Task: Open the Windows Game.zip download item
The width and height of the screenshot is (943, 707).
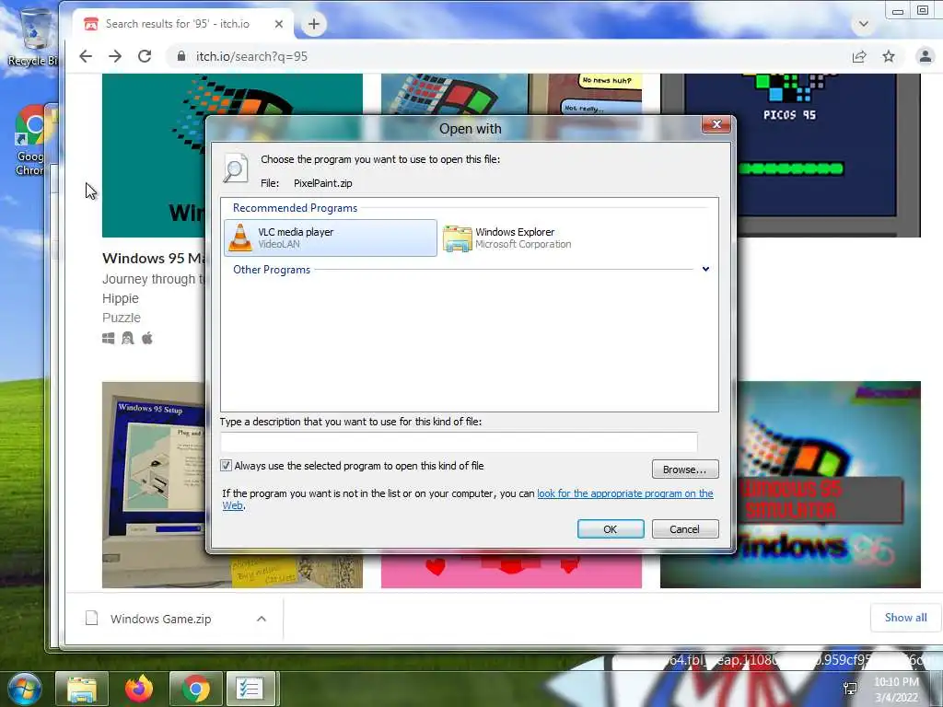Action: [x=160, y=619]
